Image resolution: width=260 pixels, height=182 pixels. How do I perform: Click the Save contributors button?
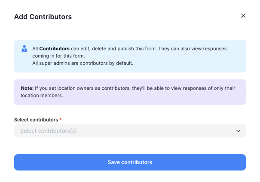(x=130, y=162)
